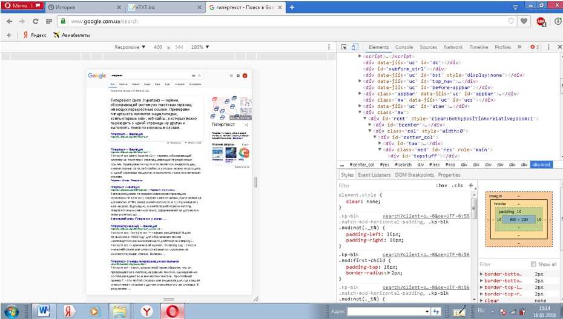Switch to the Console tab

[404, 47]
